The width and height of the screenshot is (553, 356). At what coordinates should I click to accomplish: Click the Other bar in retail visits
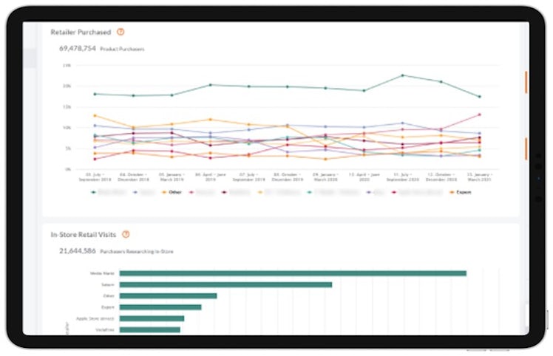pos(168,295)
